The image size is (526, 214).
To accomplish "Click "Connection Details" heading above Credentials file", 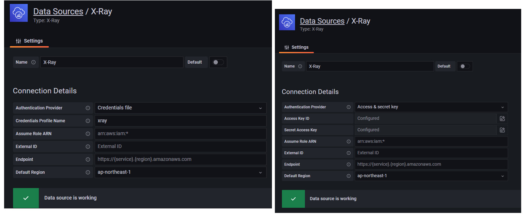I will click(x=45, y=91).
